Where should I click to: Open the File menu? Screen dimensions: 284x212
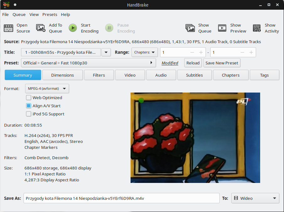[5, 14]
